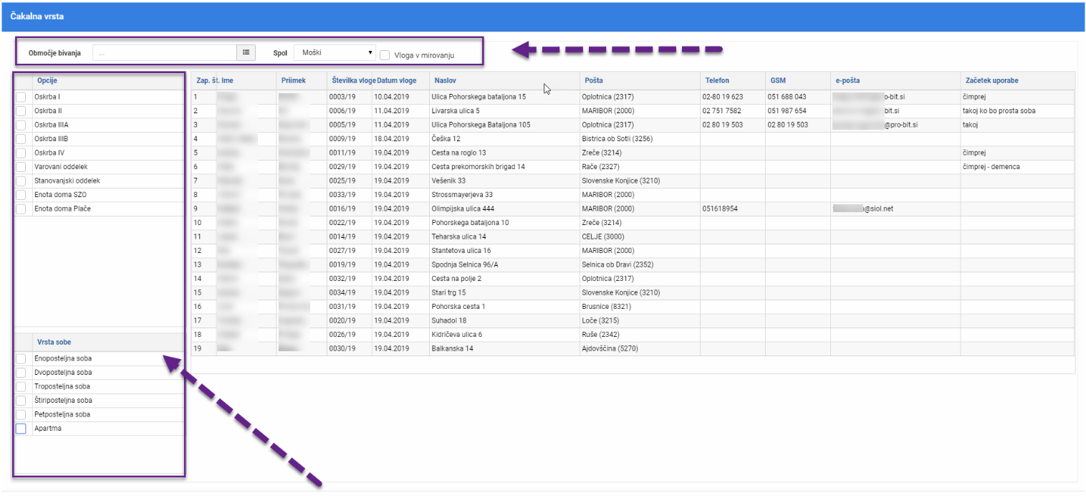Click address Cesta prekomorskih brigad 14
The width and height of the screenshot is (1086, 496).
pos(478,167)
